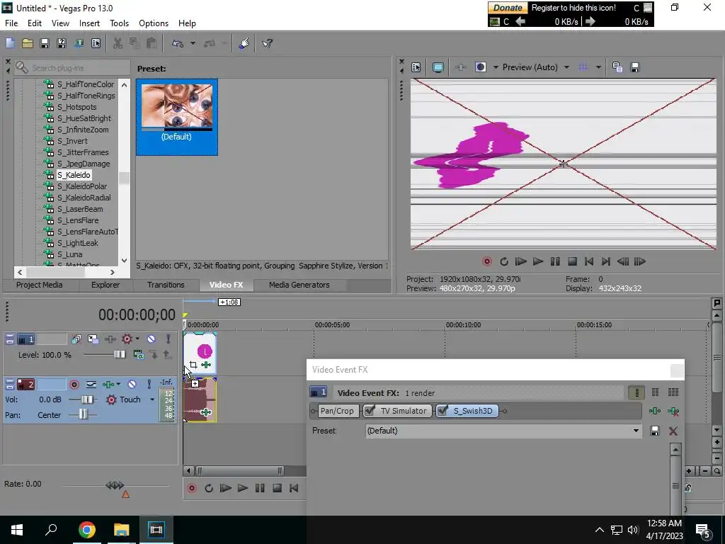Switch to the Transitions tab
This screenshot has width=725, height=544.
166,285
